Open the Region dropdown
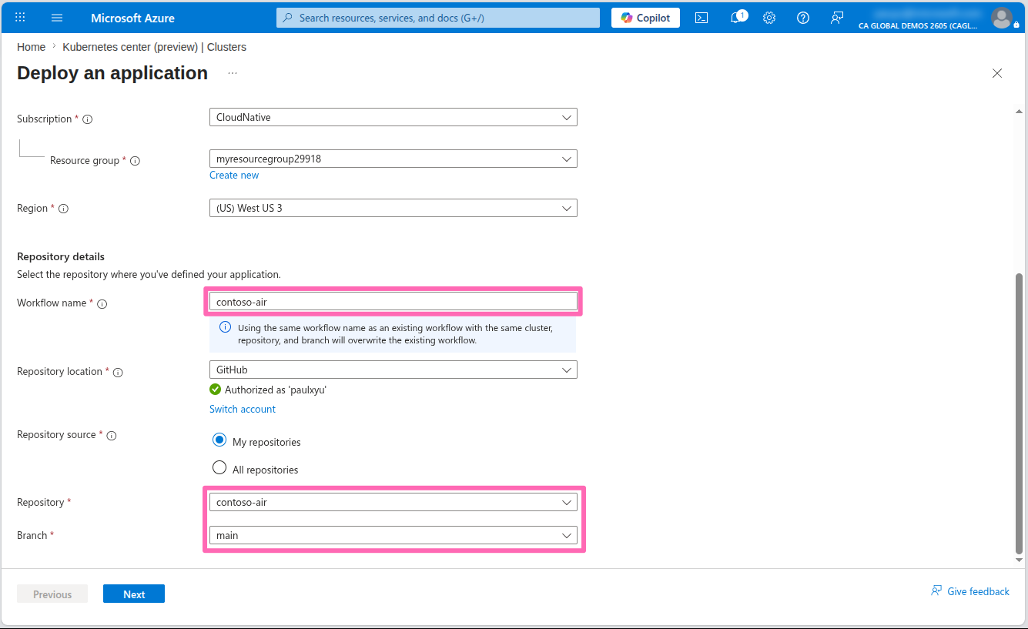 click(x=393, y=208)
